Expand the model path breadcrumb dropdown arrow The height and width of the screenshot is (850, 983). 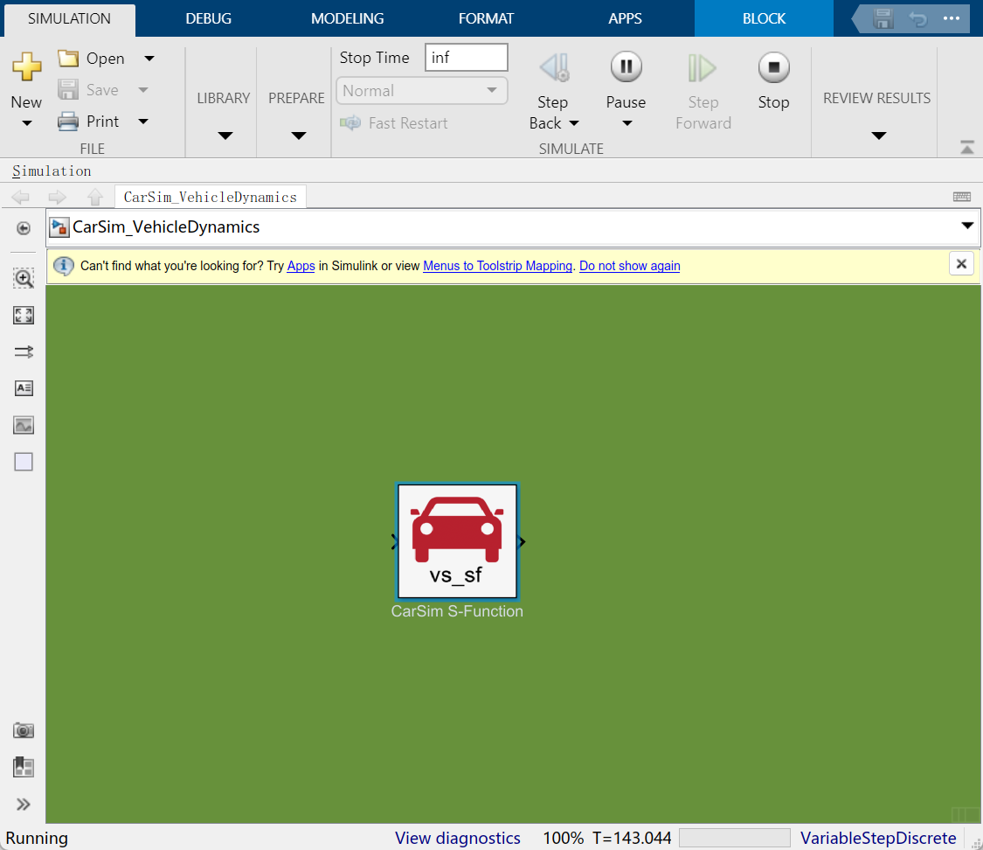[x=967, y=226]
